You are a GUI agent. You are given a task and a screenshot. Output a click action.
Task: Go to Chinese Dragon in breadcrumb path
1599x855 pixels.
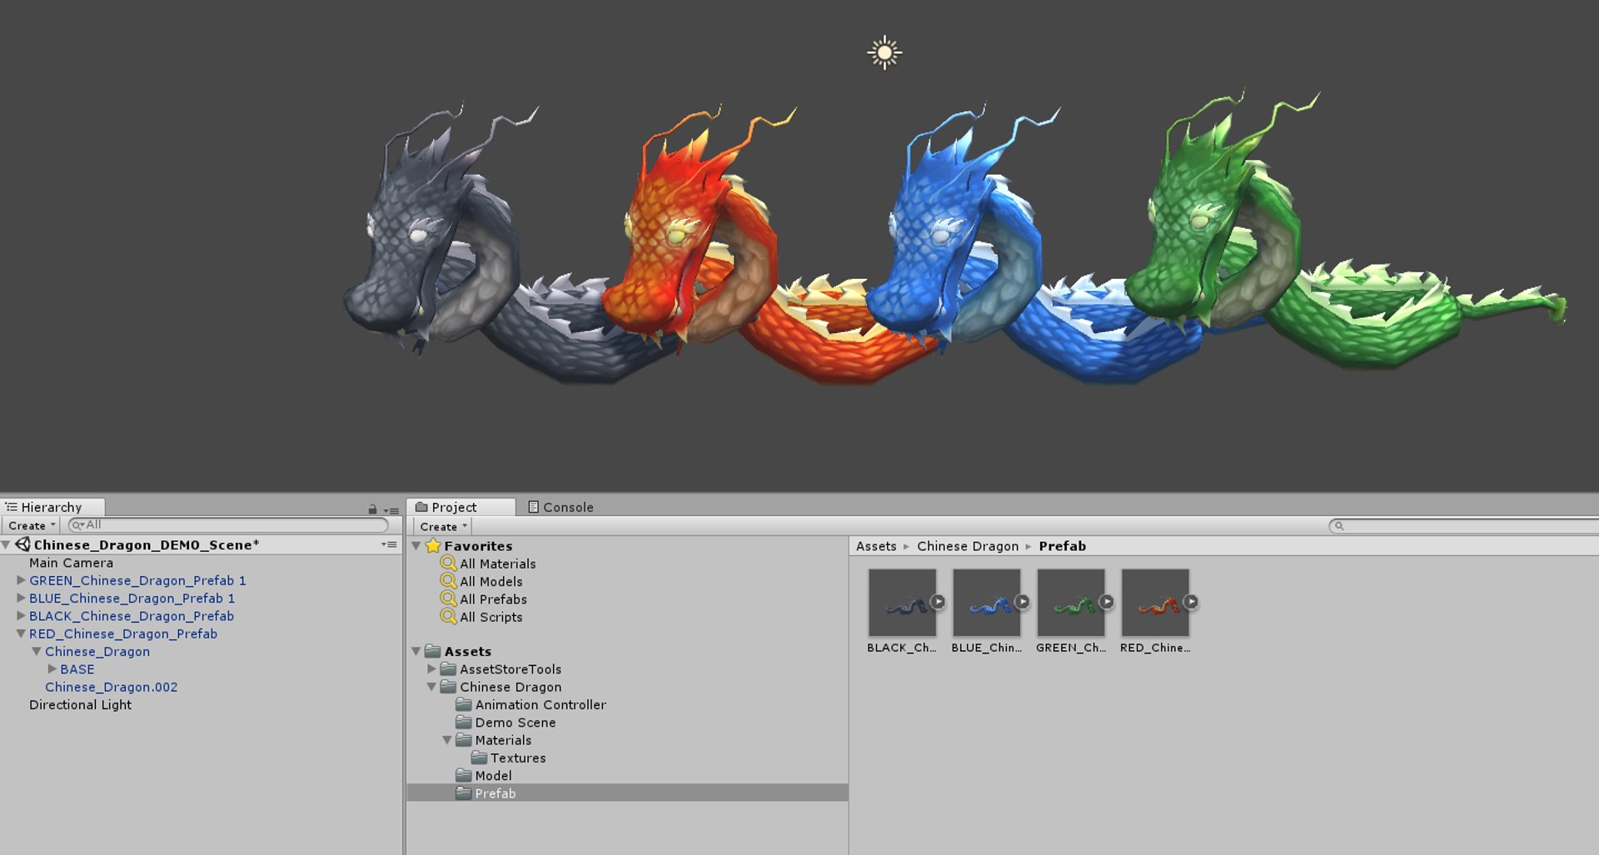[x=968, y=546]
